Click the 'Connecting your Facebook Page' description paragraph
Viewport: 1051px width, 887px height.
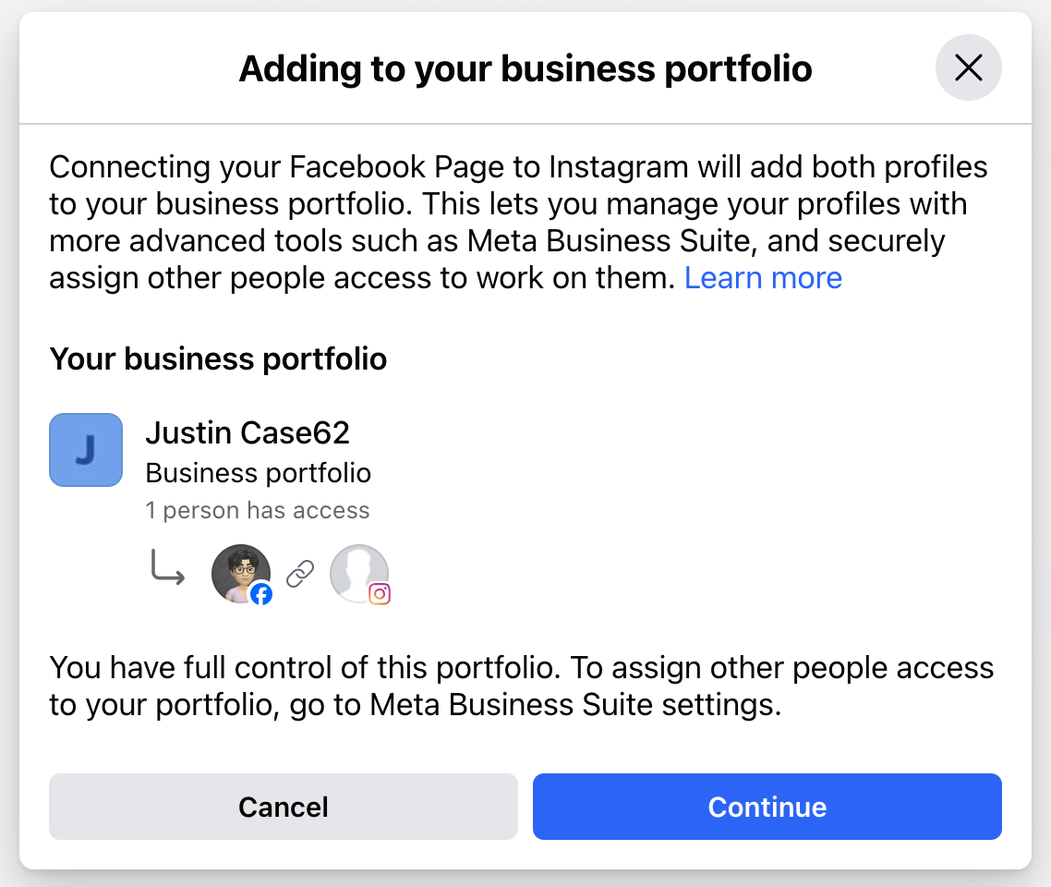pos(518,167)
